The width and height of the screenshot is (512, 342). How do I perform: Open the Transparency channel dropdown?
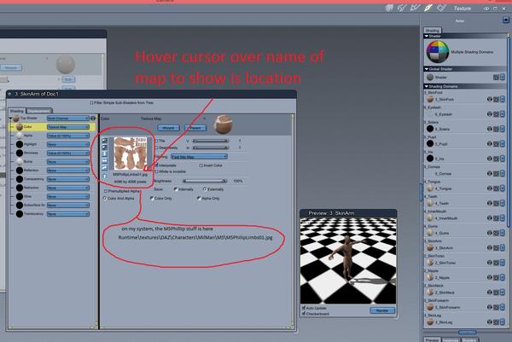pos(68,179)
